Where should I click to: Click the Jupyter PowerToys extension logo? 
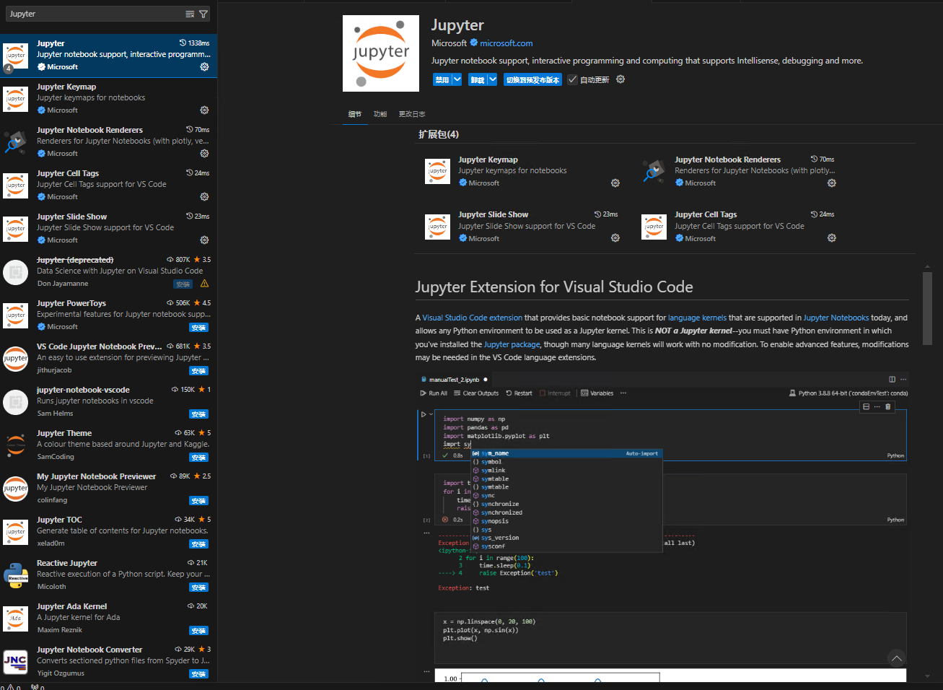click(16, 315)
